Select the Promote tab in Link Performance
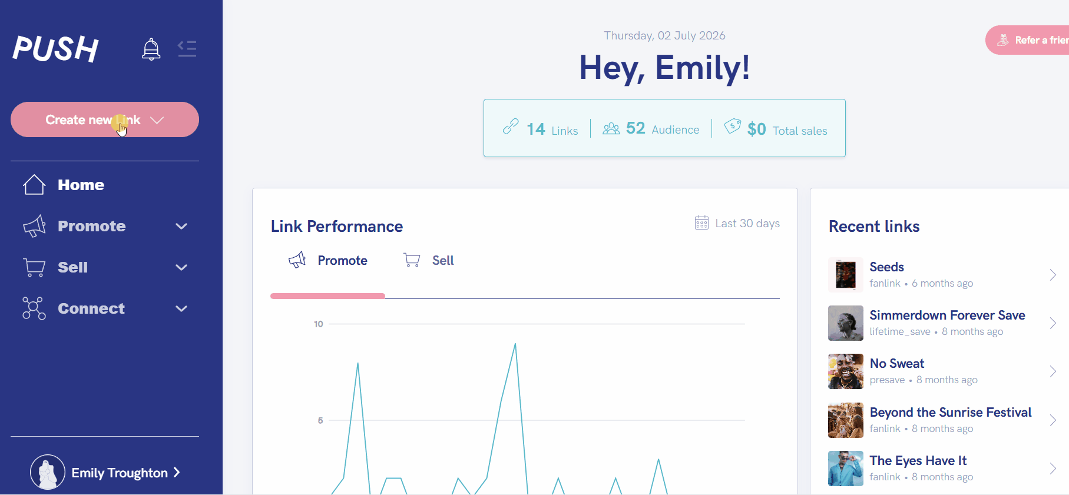This screenshot has width=1069, height=495. 328,260
